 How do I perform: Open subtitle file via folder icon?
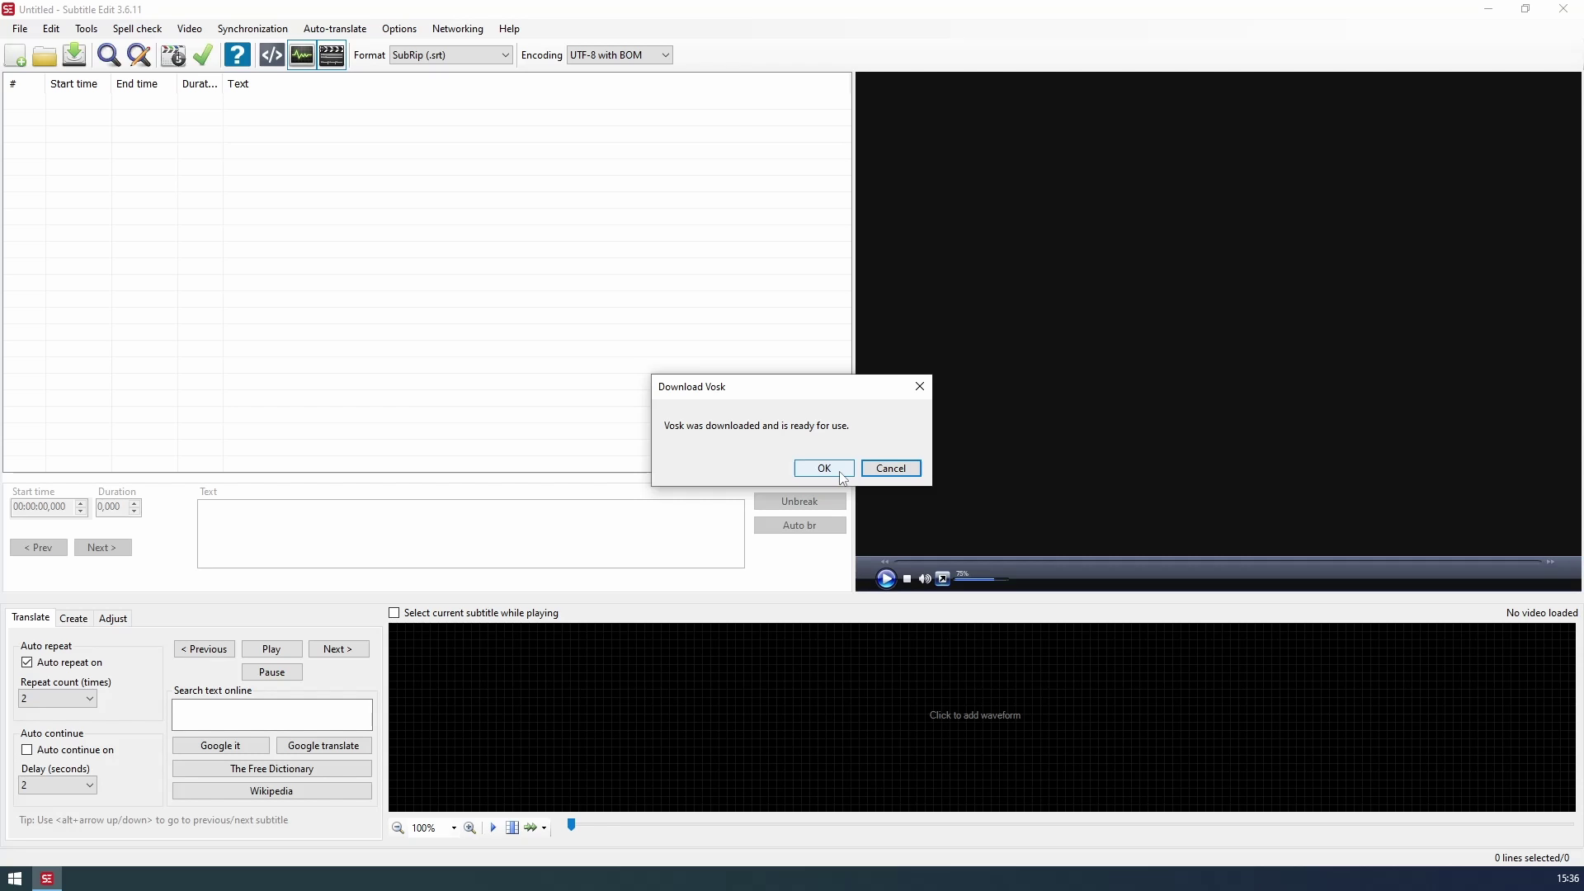[x=45, y=55]
